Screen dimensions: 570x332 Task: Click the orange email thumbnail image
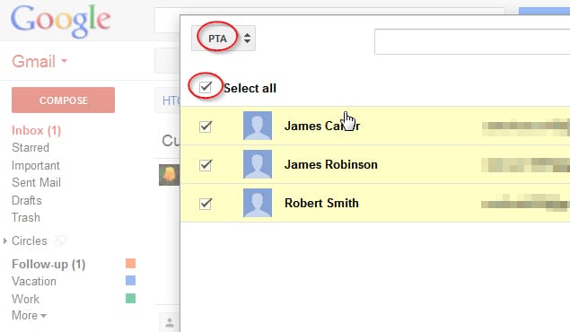coord(170,175)
